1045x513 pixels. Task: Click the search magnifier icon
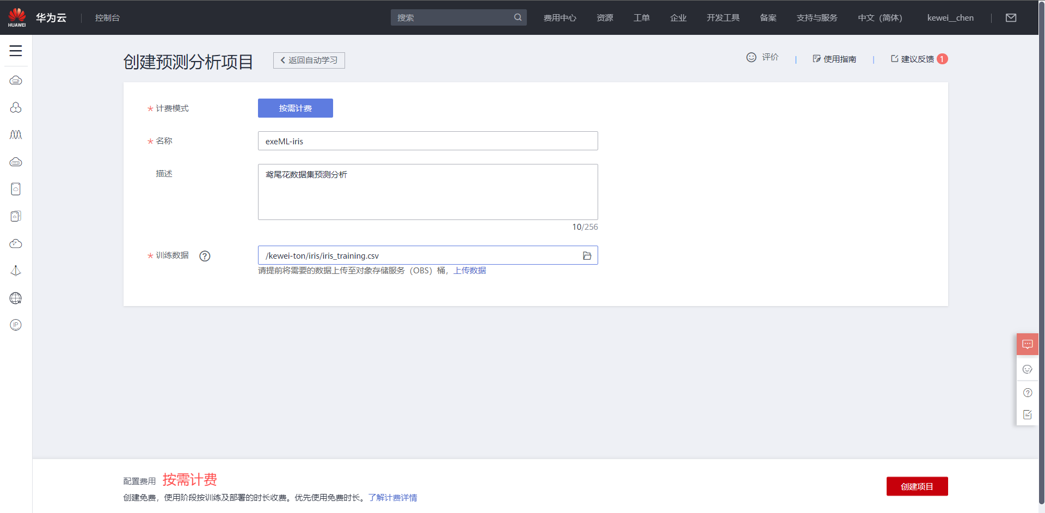pos(518,17)
